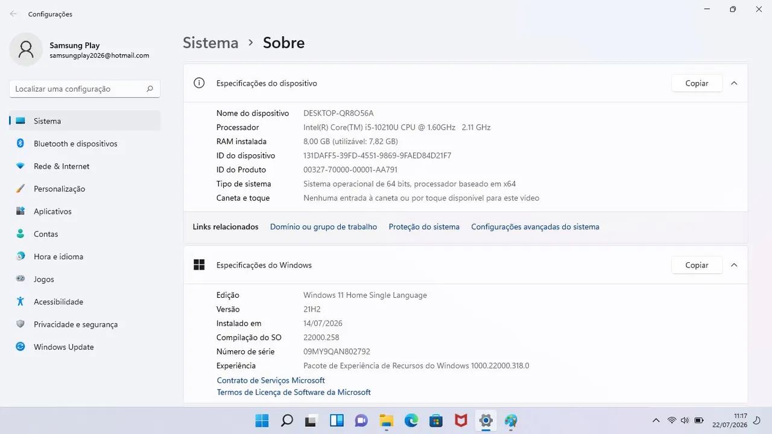
Task: Open Termos de Licença de Software da Microsoft
Action: pos(294,392)
